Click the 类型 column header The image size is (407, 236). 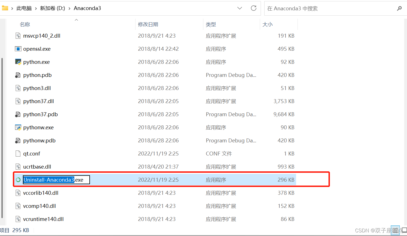(x=211, y=24)
